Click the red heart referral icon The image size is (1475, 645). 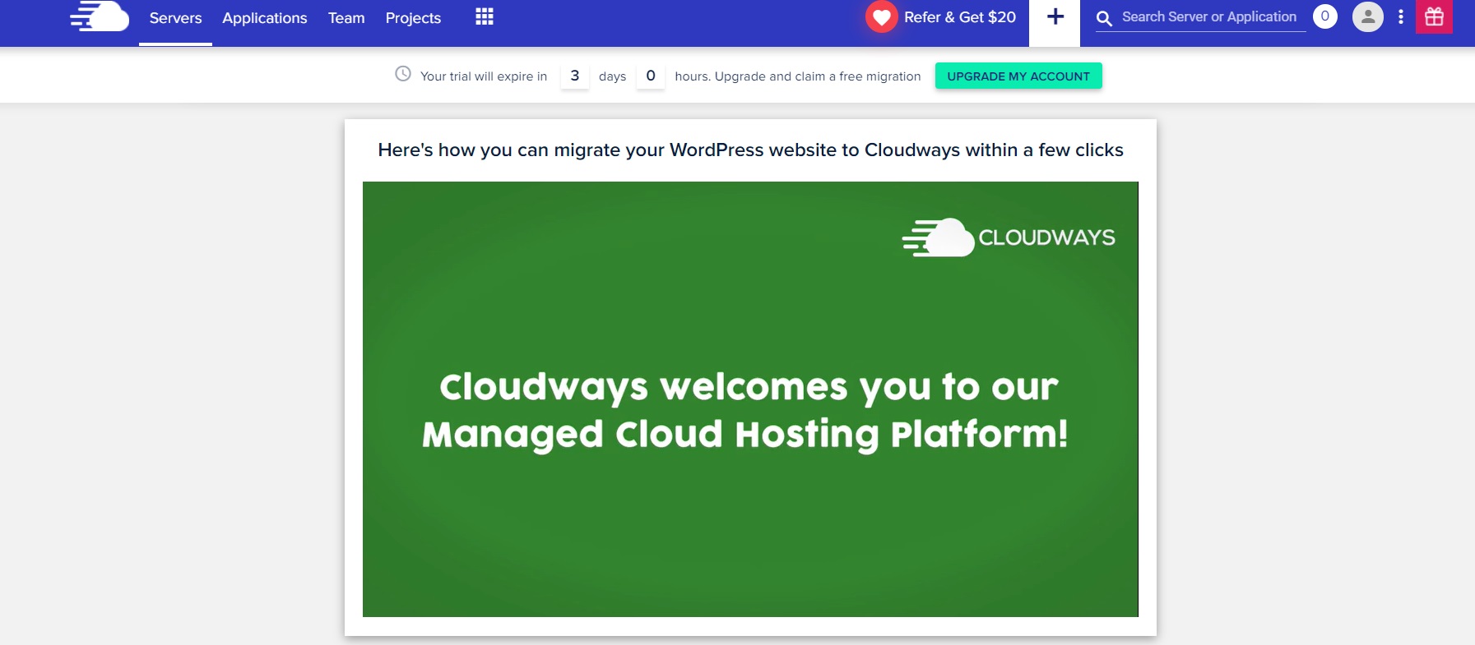tap(881, 16)
